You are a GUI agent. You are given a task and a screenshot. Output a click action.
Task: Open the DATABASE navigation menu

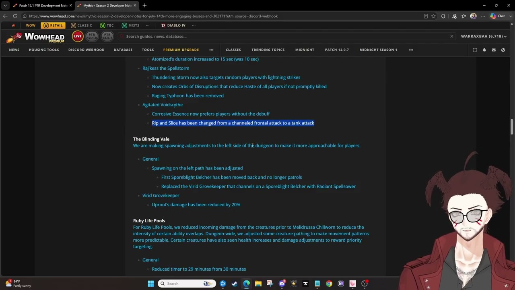123,50
